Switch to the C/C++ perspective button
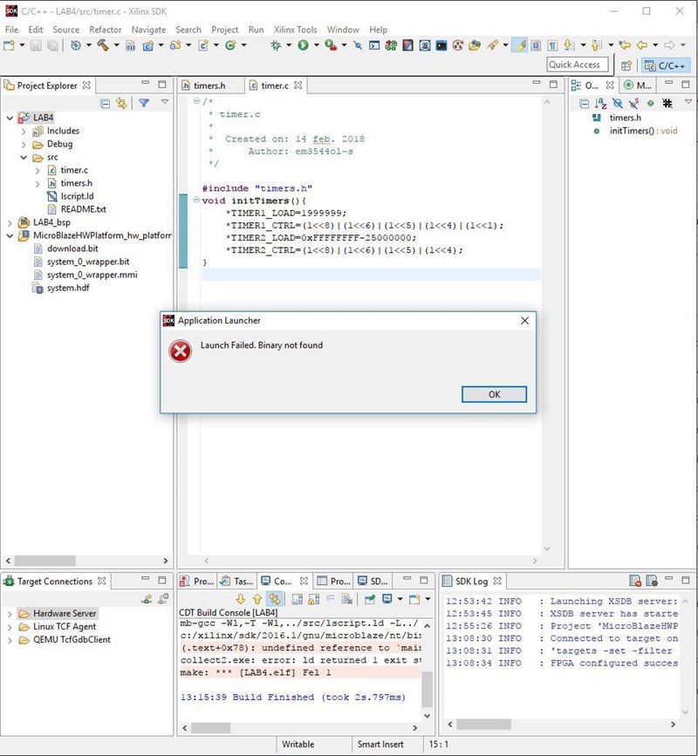Screen dimensions: 698x756 pos(665,65)
